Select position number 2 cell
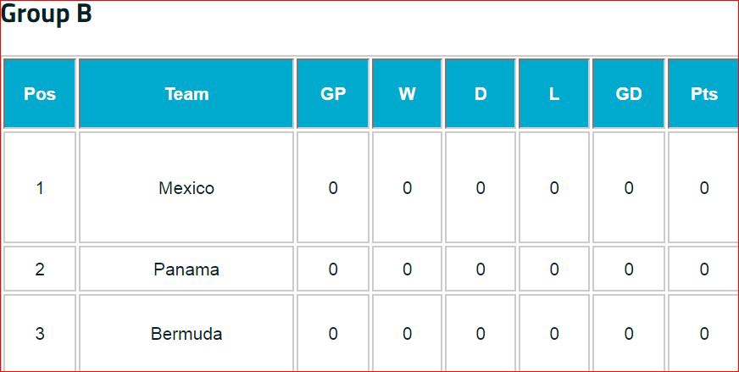Image resolution: width=739 pixels, height=372 pixels. coord(40,269)
